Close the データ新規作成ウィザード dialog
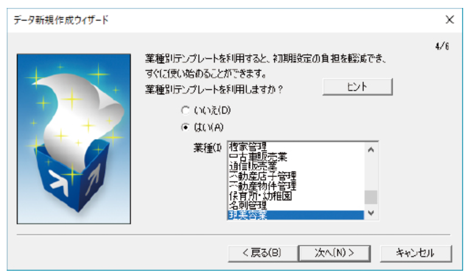 point(450,19)
